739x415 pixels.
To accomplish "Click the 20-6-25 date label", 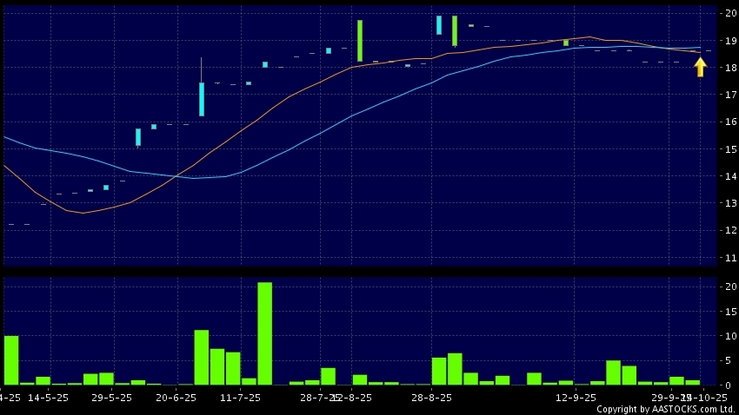I will pyautogui.click(x=176, y=397).
